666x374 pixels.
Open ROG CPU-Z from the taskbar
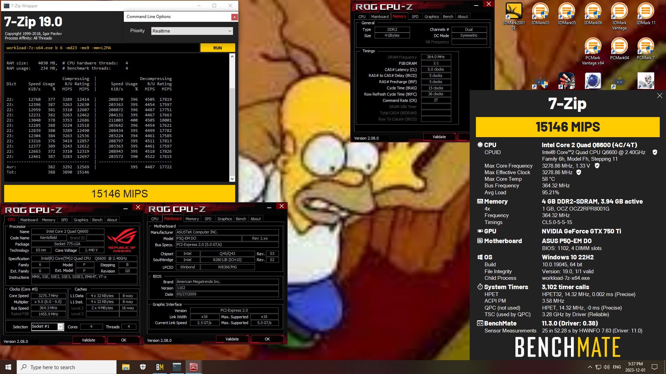pos(194,367)
